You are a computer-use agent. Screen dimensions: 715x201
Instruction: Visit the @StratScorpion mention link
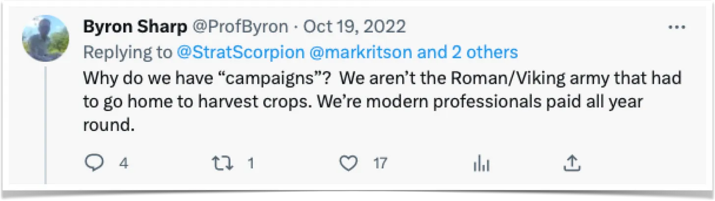tap(239, 52)
